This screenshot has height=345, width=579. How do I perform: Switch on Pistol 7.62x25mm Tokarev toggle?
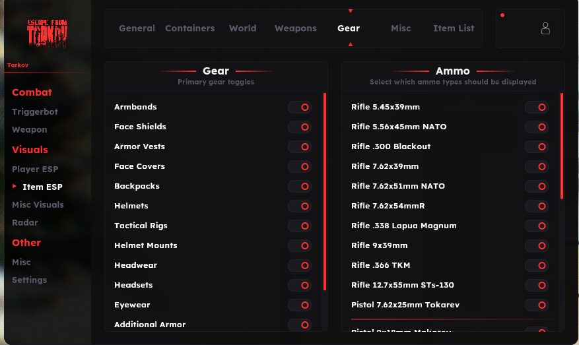(x=537, y=305)
